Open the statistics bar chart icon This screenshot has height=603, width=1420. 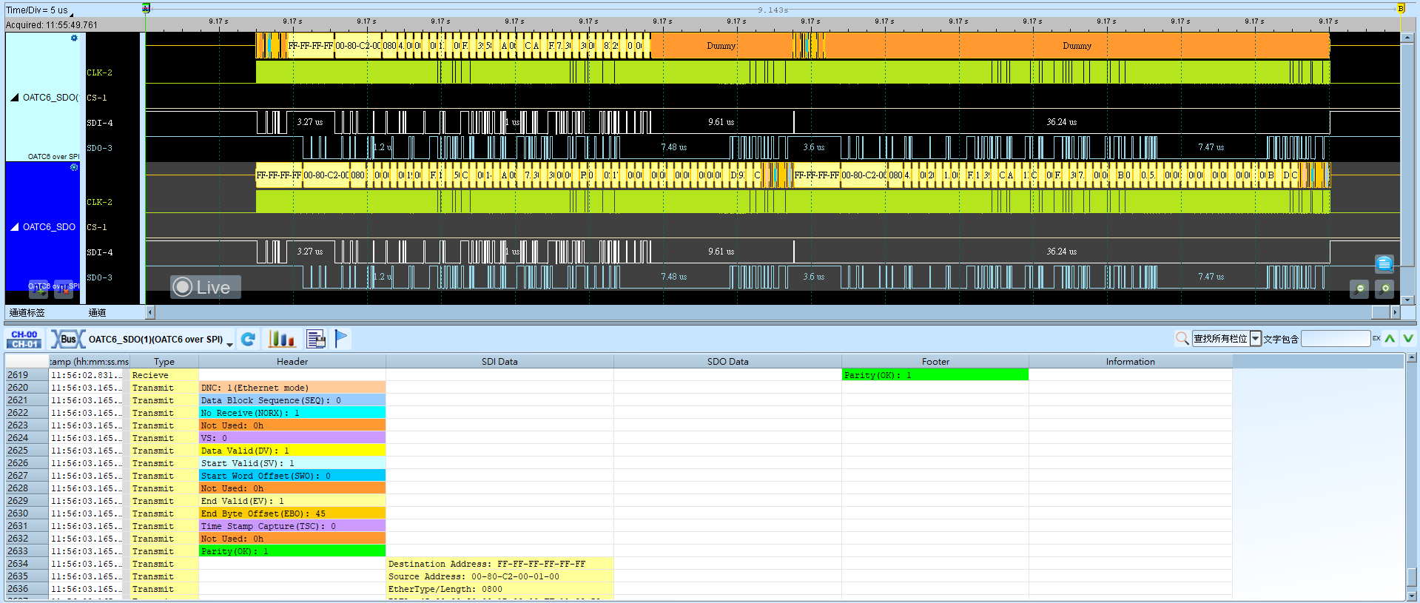(282, 339)
